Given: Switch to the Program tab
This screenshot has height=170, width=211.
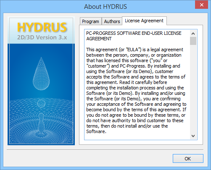Looking at the screenshot, I should point(90,21).
